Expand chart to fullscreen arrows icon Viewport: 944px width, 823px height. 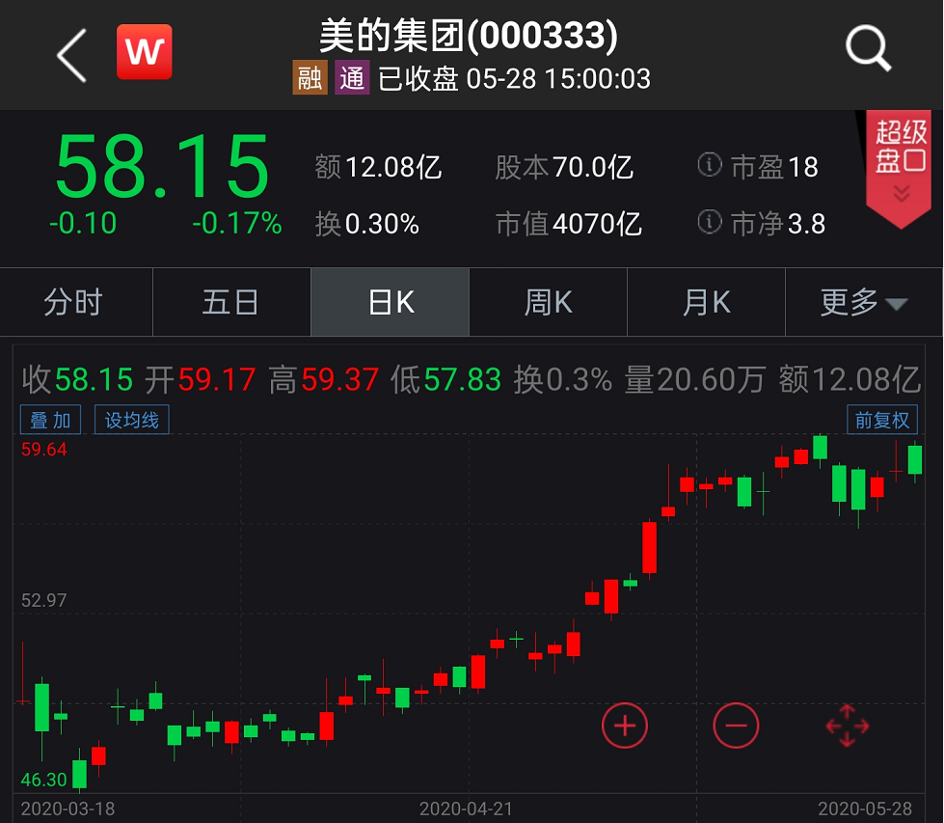pyautogui.click(x=847, y=726)
